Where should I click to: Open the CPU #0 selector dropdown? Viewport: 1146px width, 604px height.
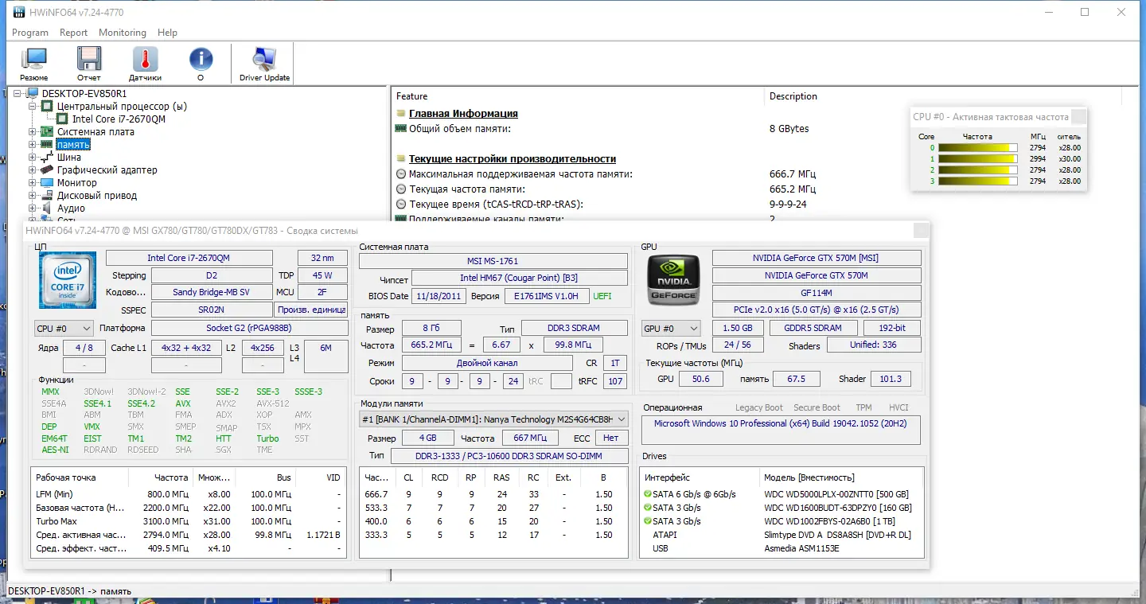click(x=64, y=329)
